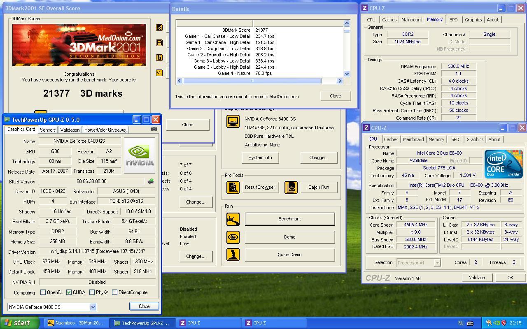
Task: Click the Details horizontal scrollbar thumb
Action: point(252,81)
